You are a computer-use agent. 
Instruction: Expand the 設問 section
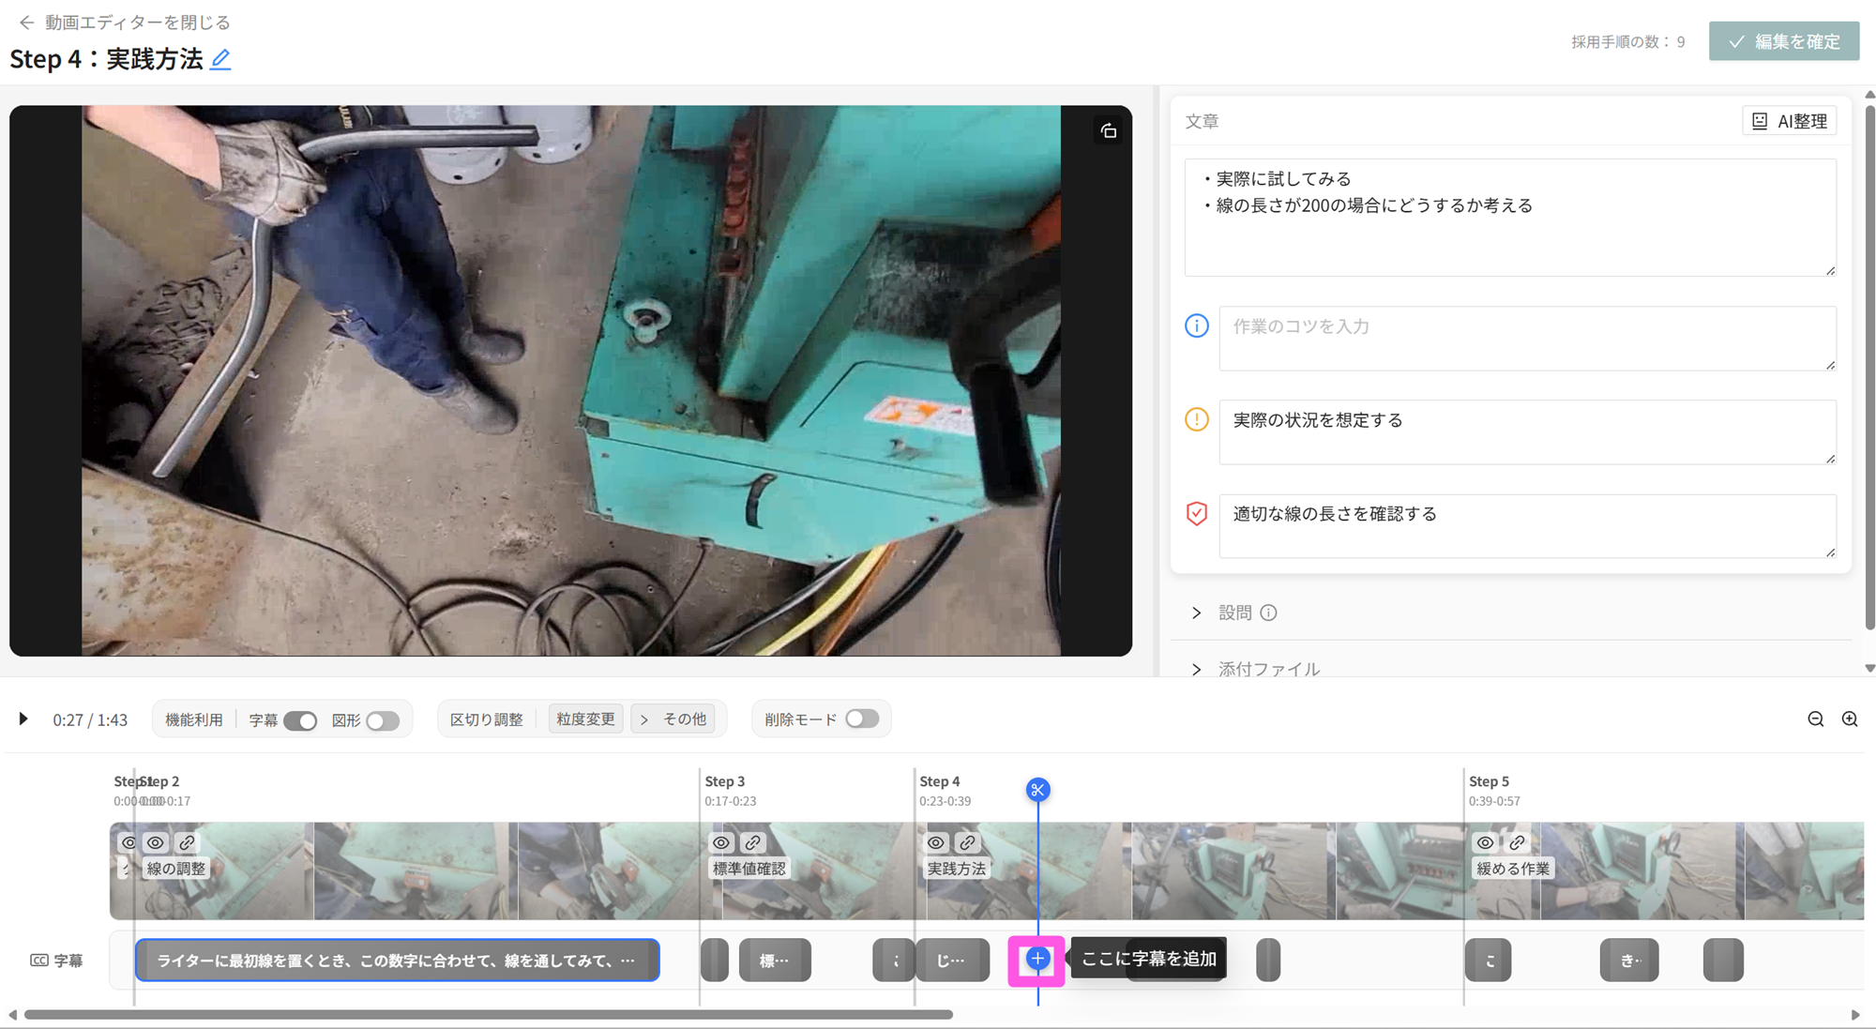1197,613
